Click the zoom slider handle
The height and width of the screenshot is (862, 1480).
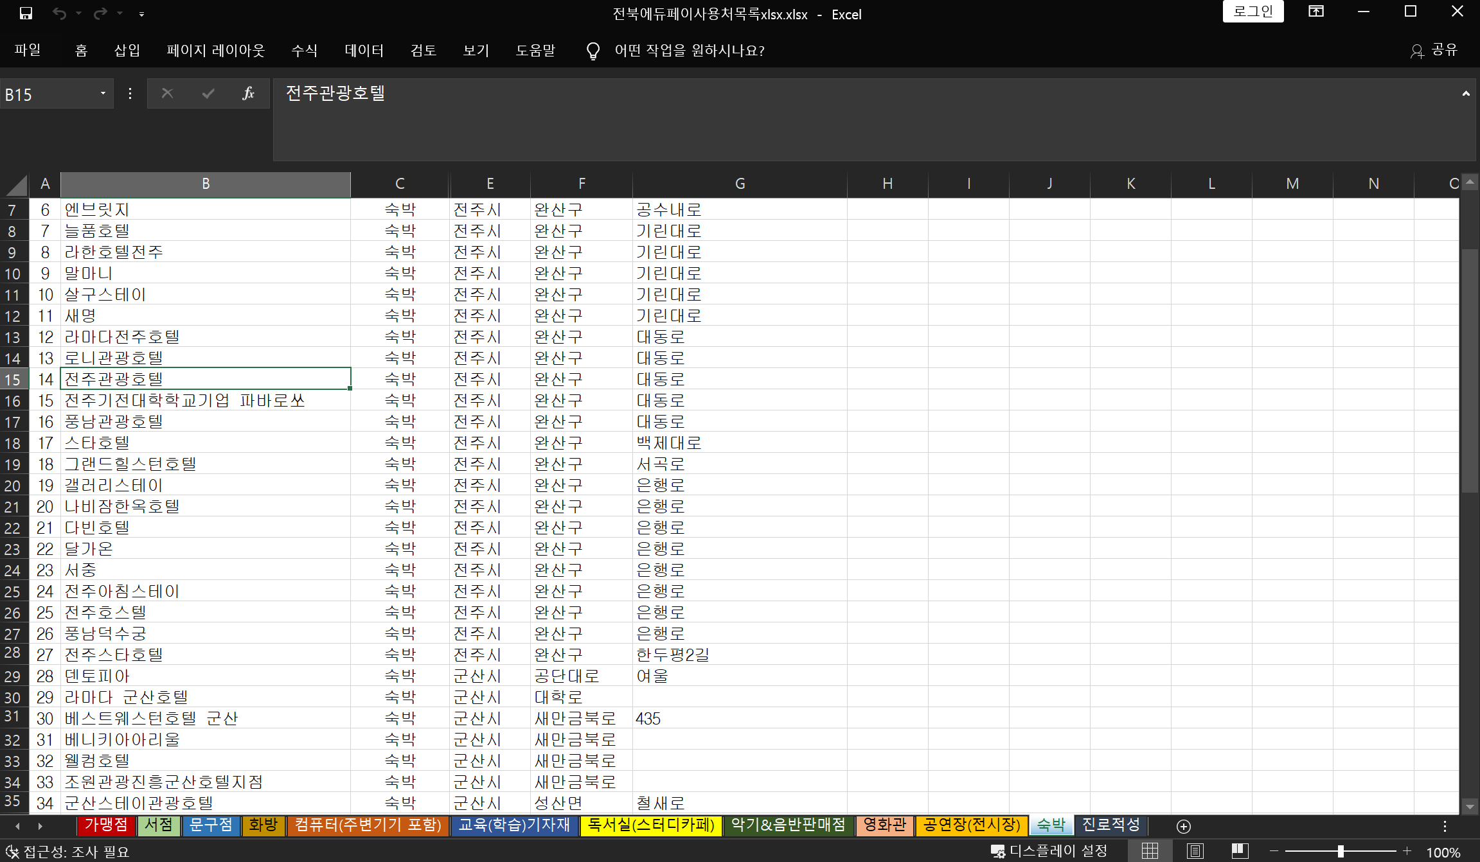1341,851
